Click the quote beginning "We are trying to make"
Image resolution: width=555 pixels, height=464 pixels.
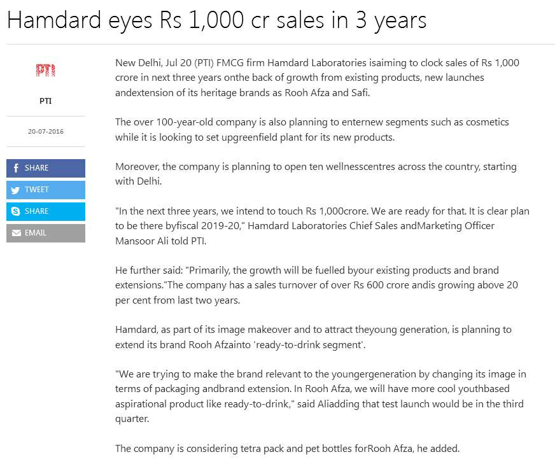pyautogui.click(x=321, y=396)
